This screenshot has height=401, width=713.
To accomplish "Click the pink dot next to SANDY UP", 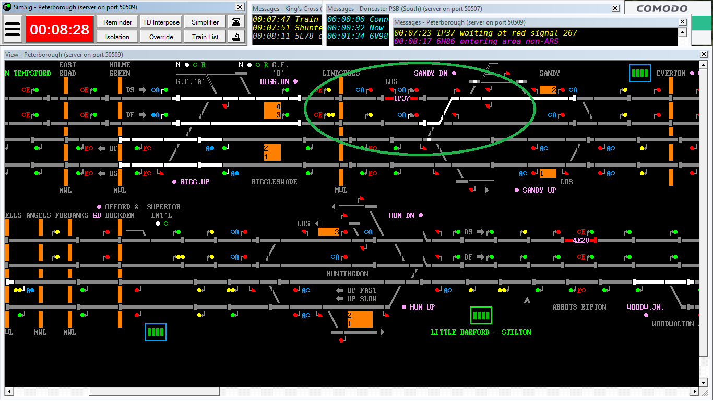I will pyautogui.click(x=517, y=190).
